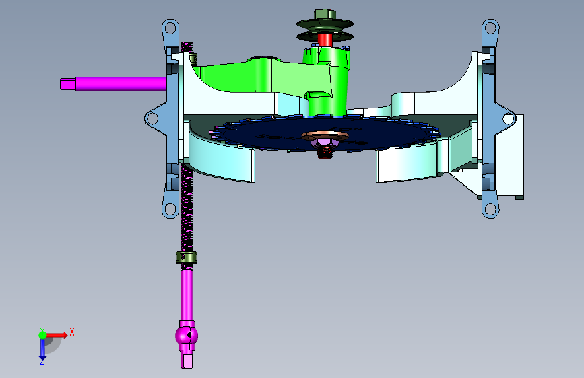
Task: Click the top mounting hole of the left bracket
Action: pos(170,28)
